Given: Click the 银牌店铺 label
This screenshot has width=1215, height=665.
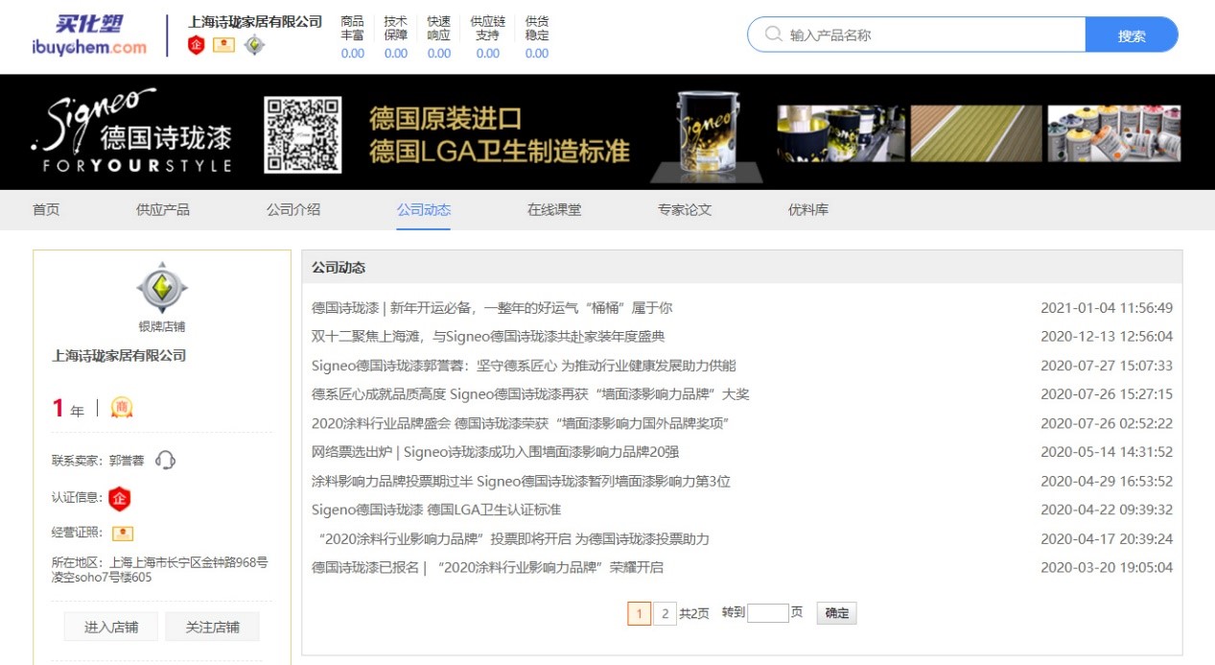Looking at the screenshot, I should pos(162,327).
